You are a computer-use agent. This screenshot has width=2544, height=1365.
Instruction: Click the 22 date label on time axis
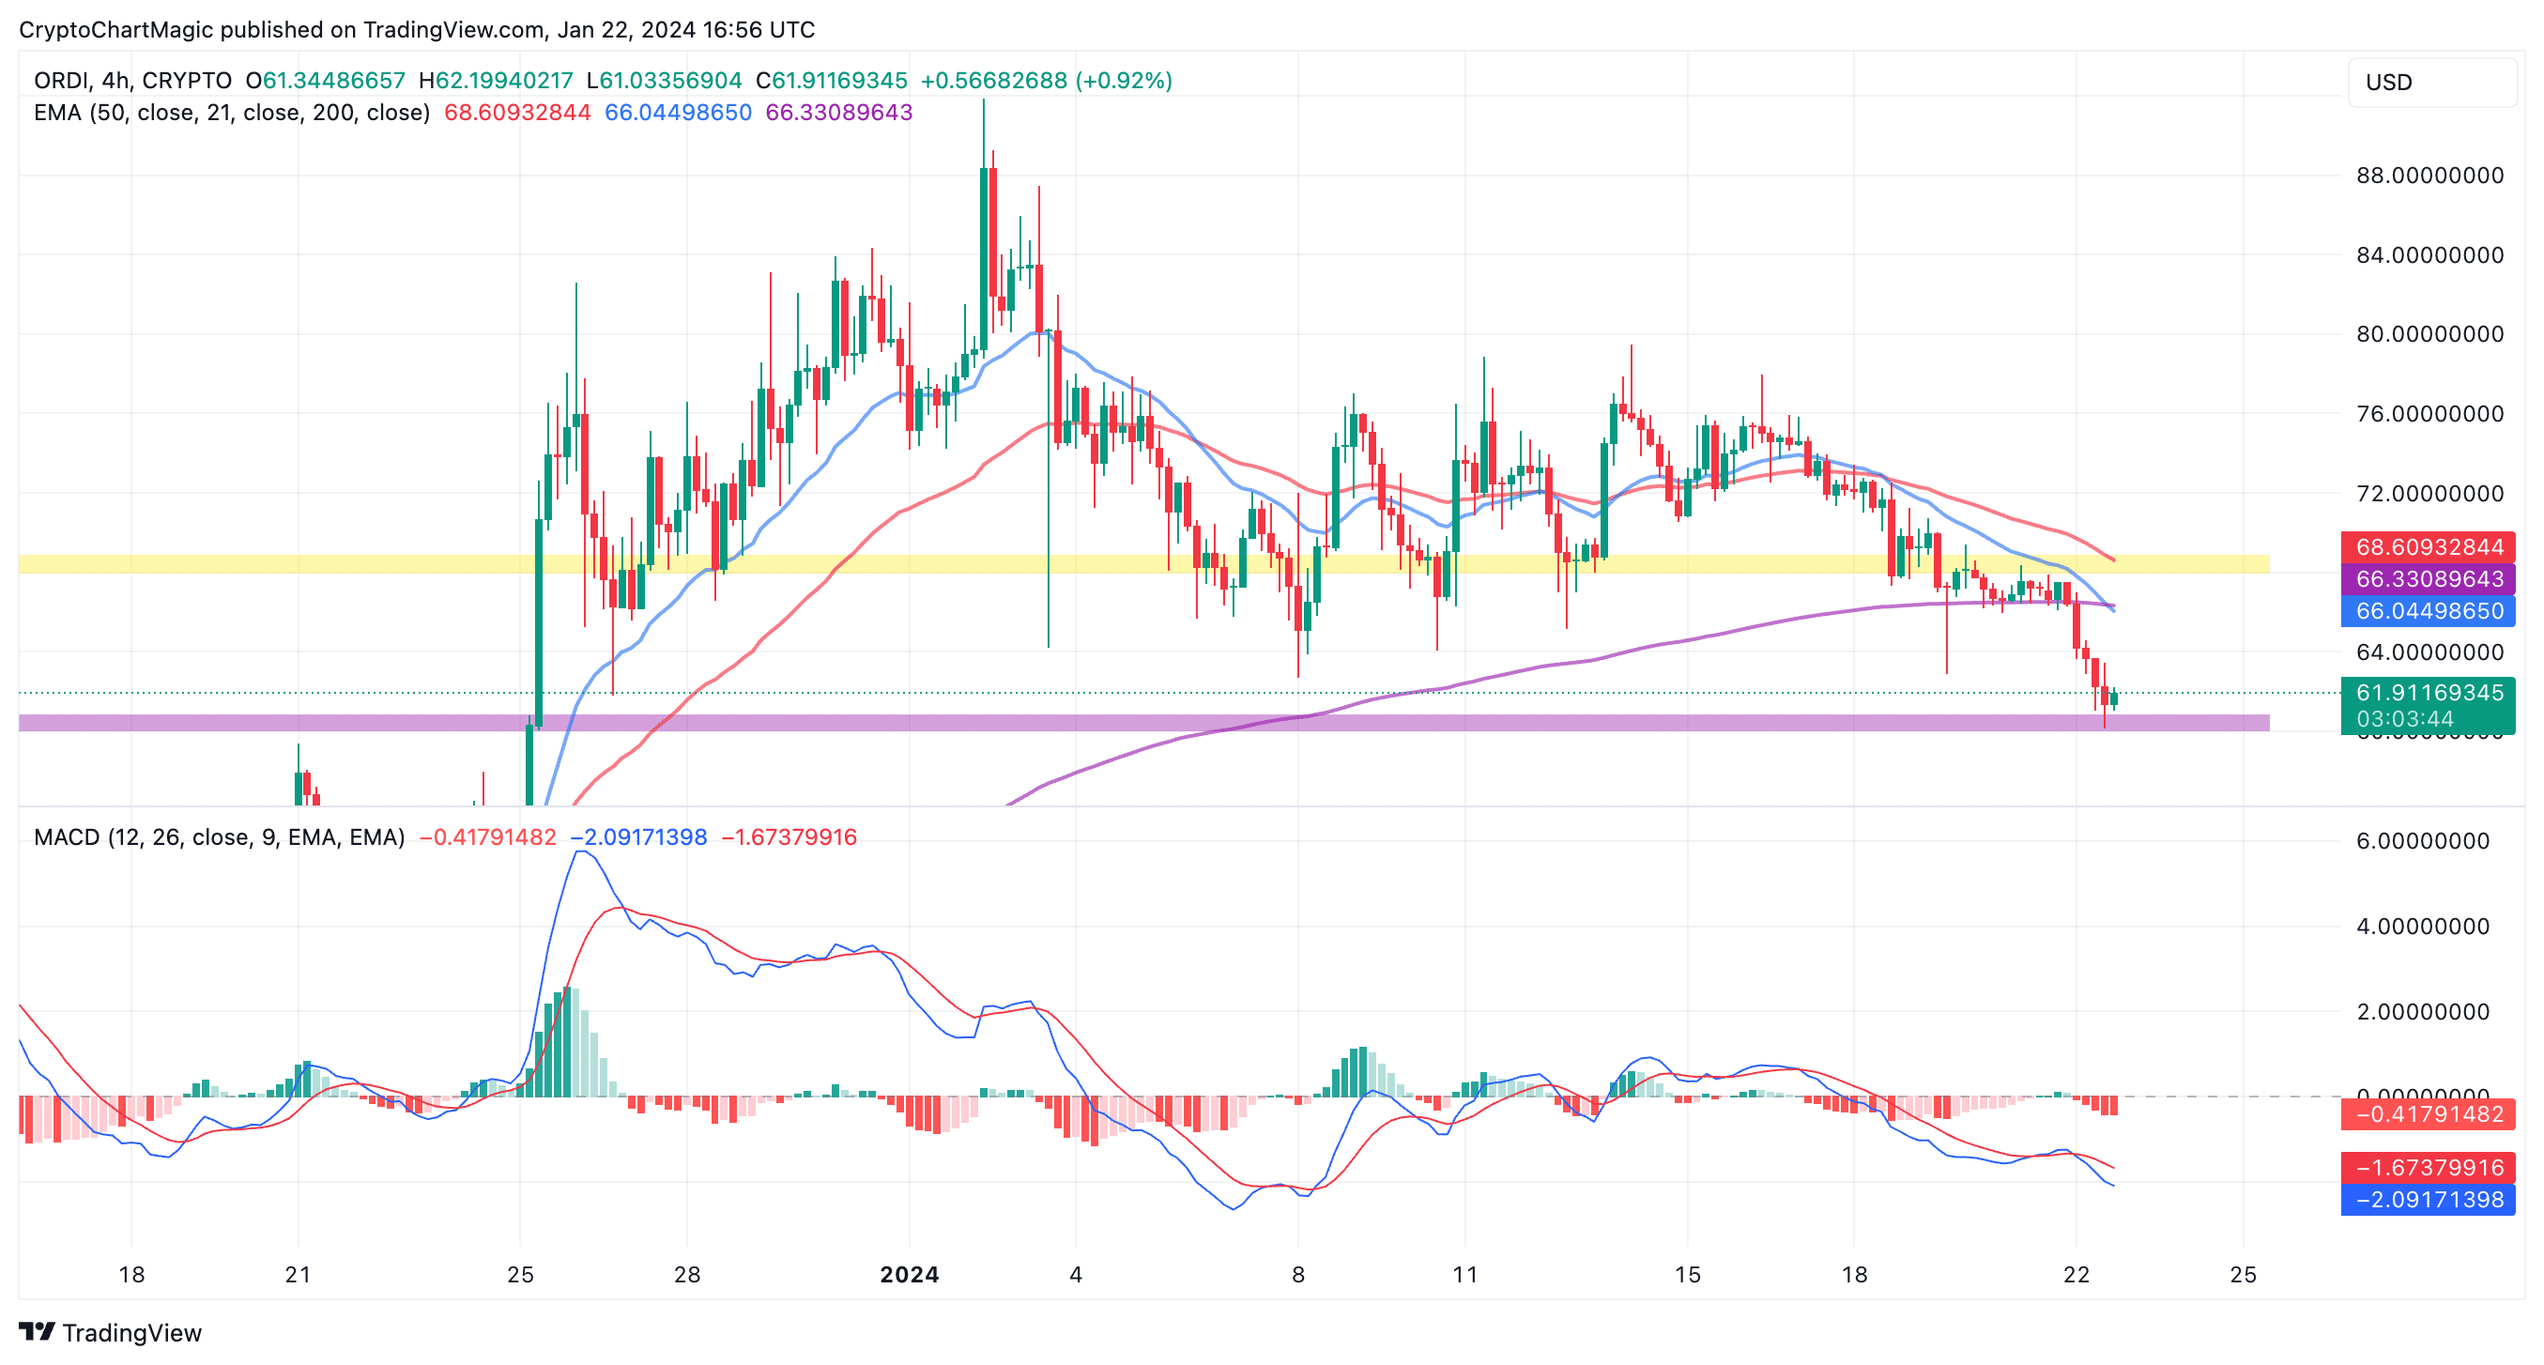2077,1274
